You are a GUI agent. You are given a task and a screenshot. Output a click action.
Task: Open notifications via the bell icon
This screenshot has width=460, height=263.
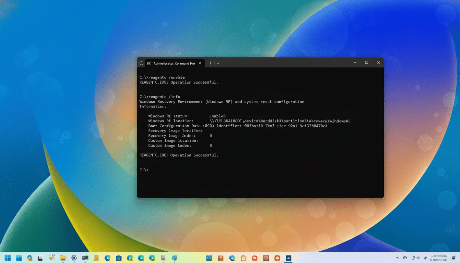(x=454, y=258)
